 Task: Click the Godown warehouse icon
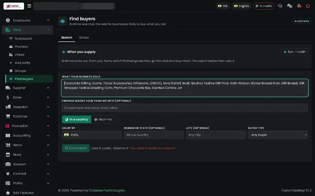click(x=8, y=164)
